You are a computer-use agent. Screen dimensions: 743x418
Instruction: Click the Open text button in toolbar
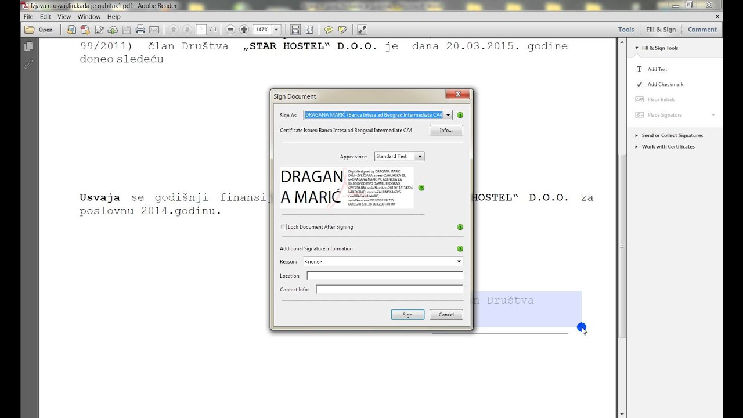(45, 30)
